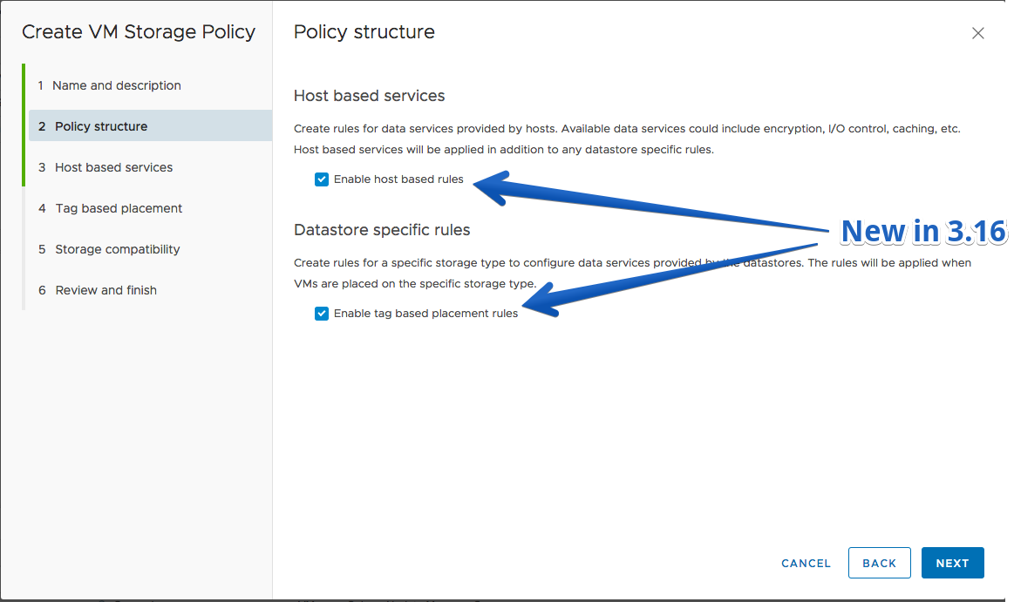Open step 3 Host based services
The height and width of the screenshot is (602, 1014).
click(x=150, y=167)
